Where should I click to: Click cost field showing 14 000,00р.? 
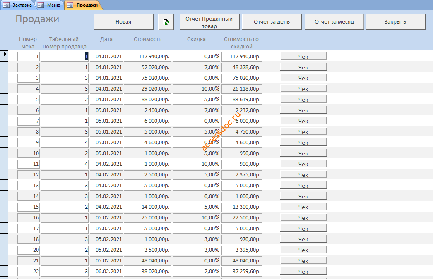(x=147, y=207)
